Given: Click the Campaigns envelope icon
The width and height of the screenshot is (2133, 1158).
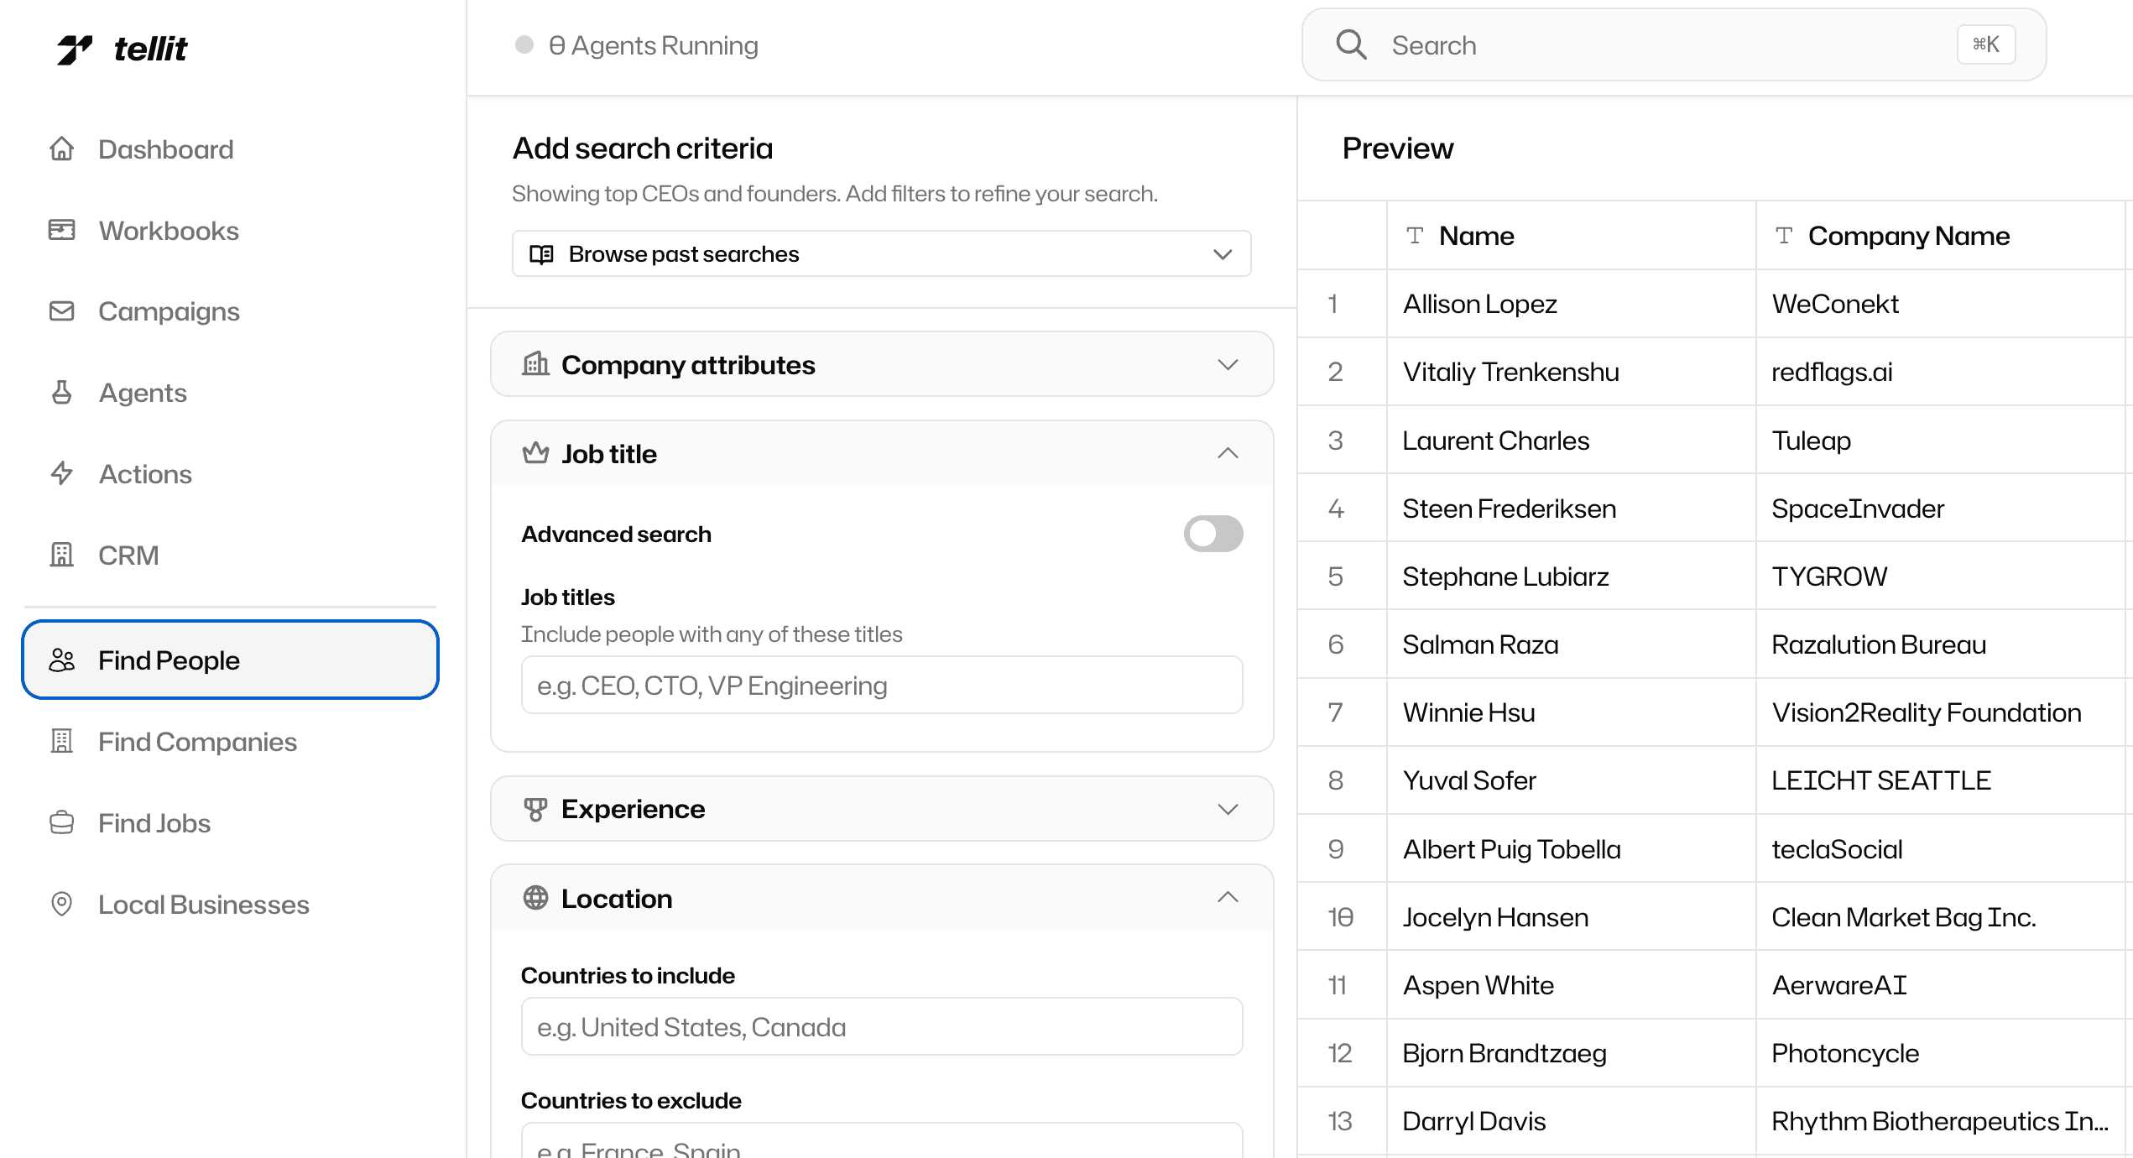Looking at the screenshot, I should point(61,311).
